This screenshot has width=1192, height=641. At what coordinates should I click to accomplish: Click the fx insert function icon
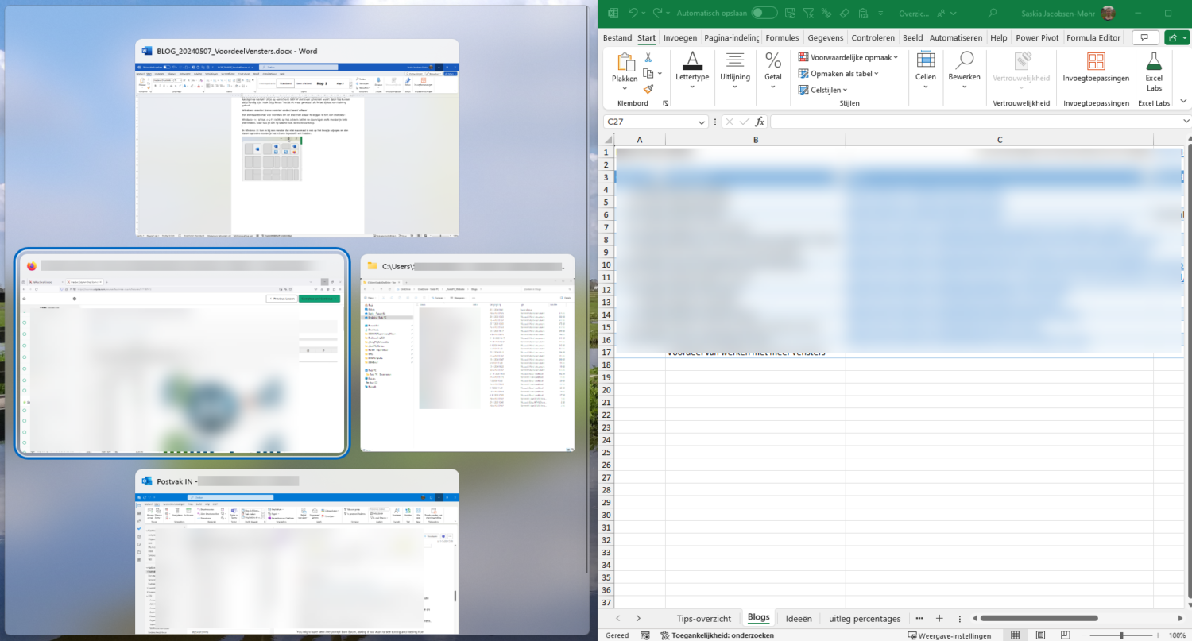(760, 122)
